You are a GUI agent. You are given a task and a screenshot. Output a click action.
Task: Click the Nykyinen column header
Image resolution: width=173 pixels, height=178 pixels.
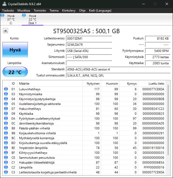[x=92, y=84]
